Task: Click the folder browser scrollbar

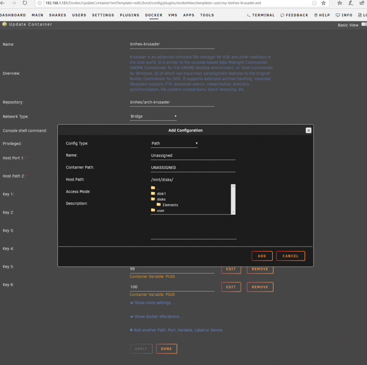Action: [x=233, y=199]
